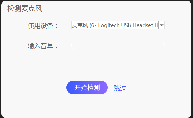Click the rounded volume indicator track
Viewport: 193px width, 118px height.
click(118, 45)
